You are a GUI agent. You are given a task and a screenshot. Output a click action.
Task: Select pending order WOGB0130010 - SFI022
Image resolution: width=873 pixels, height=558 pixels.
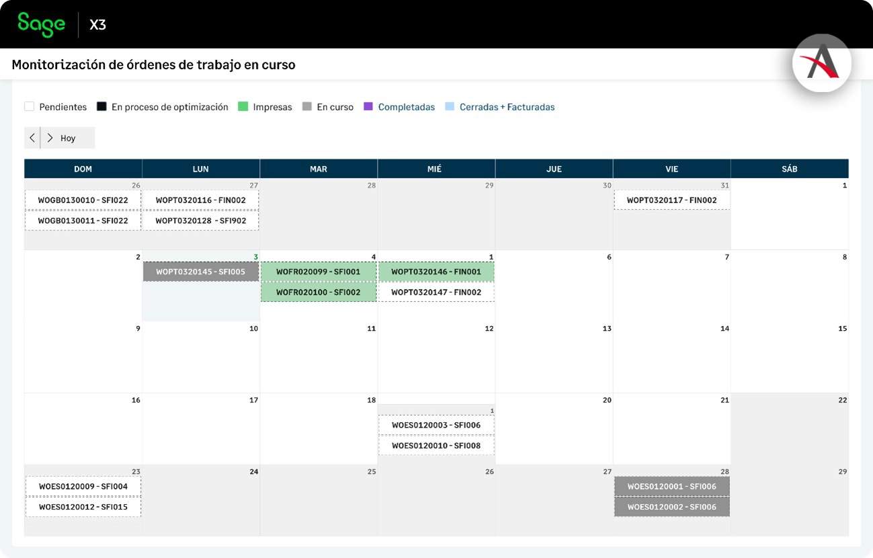click(83, 200)
